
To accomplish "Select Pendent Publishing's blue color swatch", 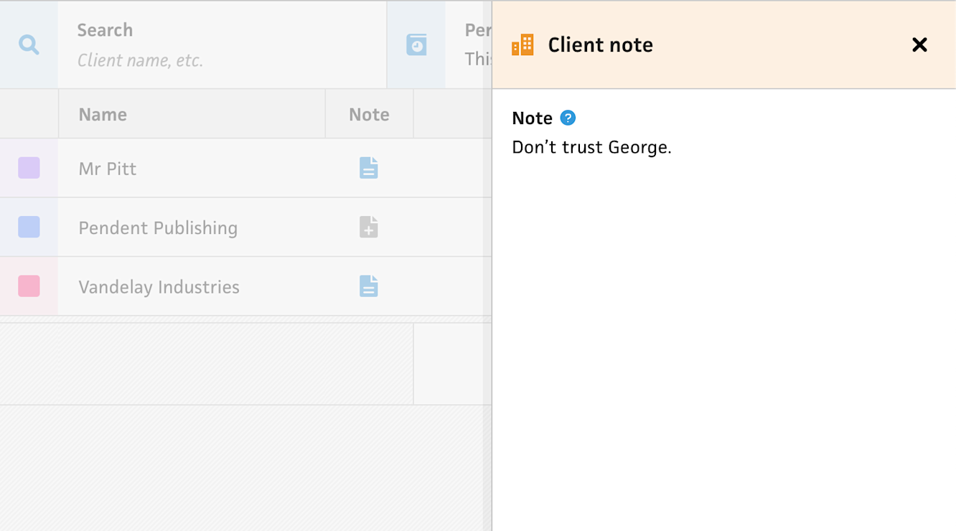I will click(x=29, y=227).
